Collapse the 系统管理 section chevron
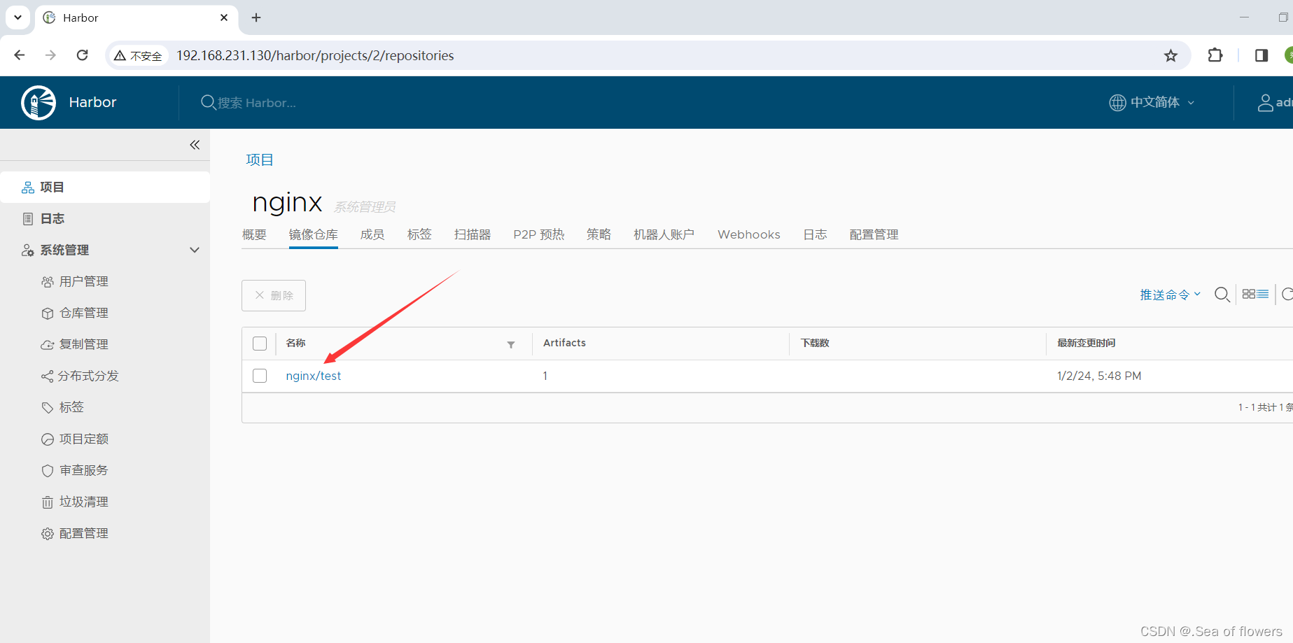Viewport: 1293px width, 643px height. tap(195, 250)
